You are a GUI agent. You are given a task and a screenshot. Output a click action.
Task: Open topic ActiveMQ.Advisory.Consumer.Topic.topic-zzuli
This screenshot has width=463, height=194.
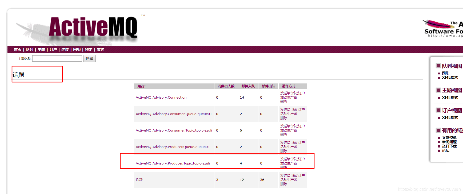[174, 130]
